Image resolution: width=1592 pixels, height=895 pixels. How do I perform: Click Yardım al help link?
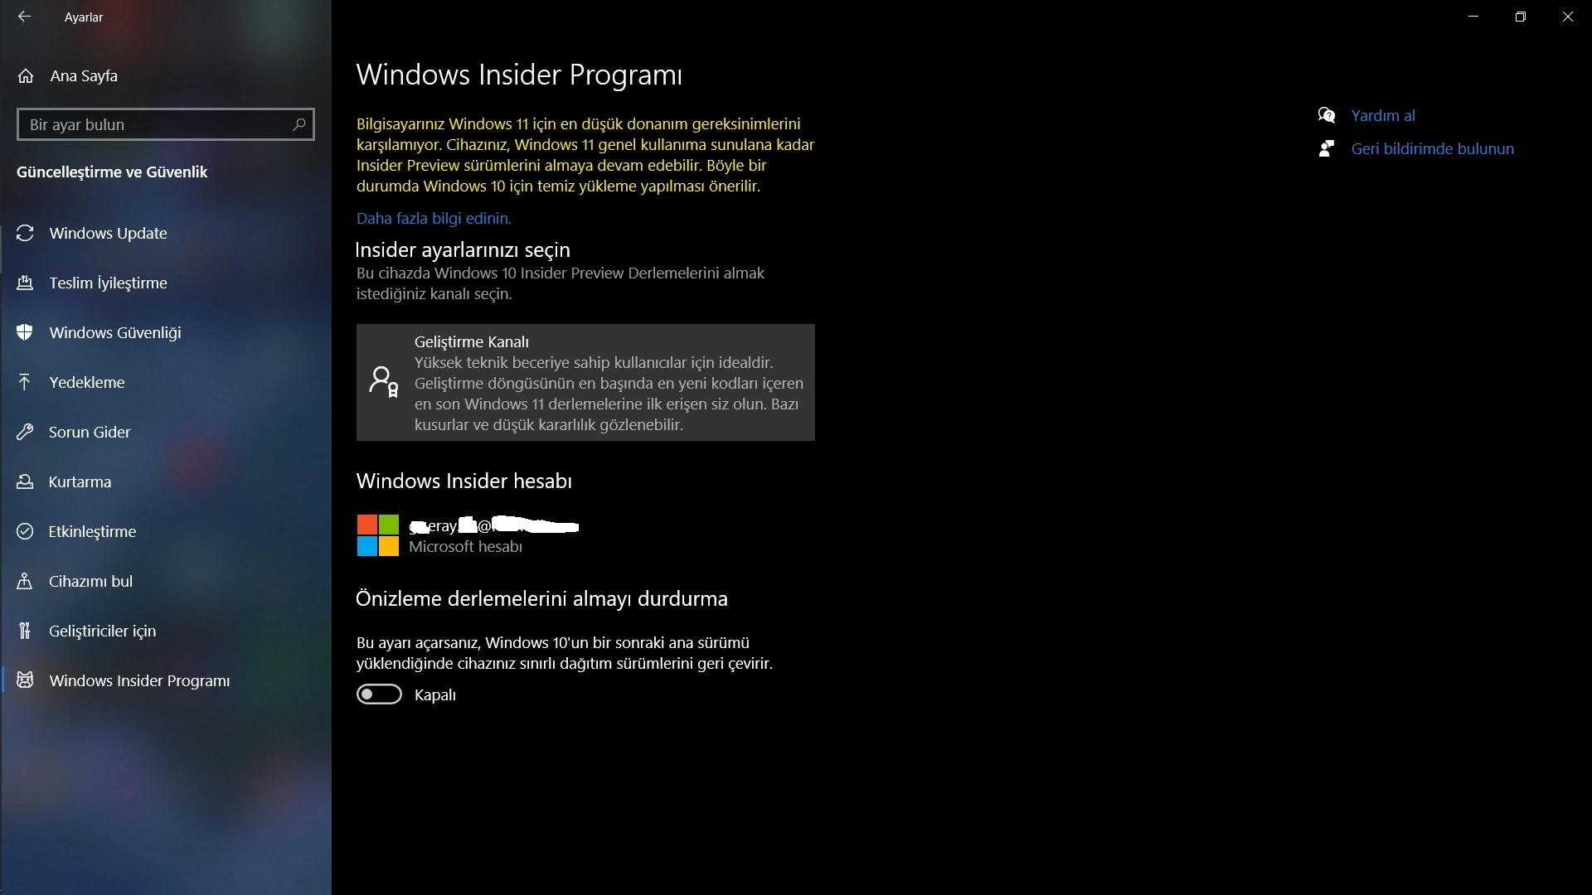(x=1382, y=114)
